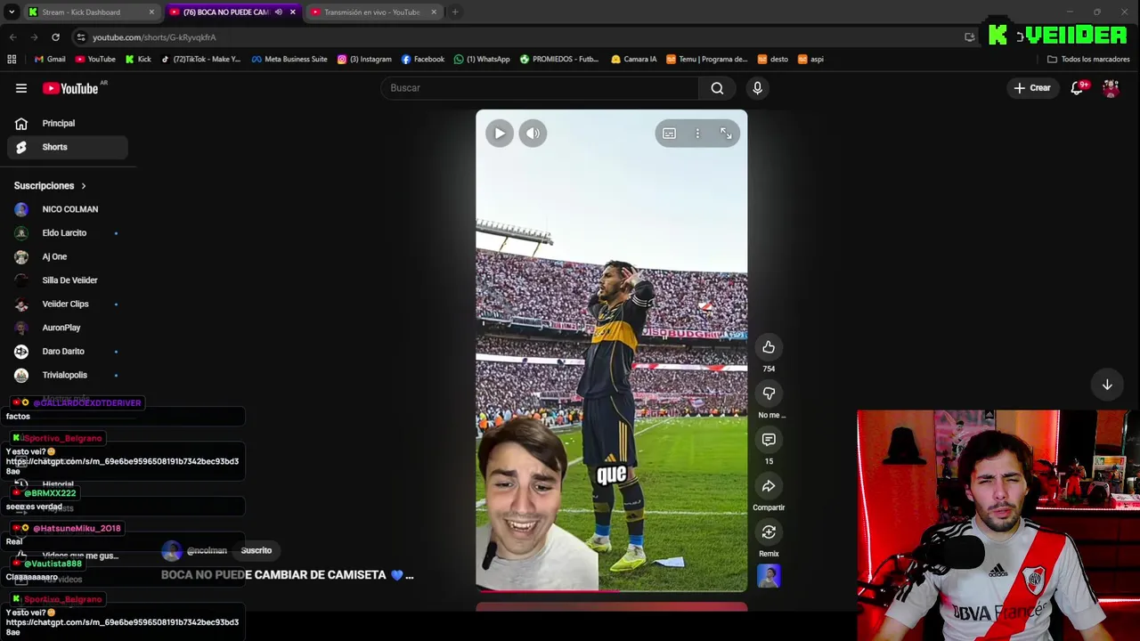Open the notifications bell

click(x=1078, y=88)
